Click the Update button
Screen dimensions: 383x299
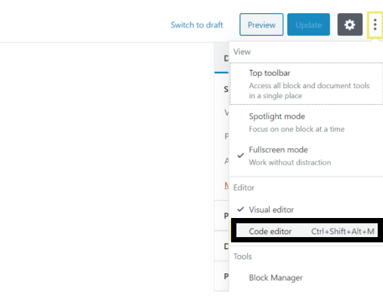(x=308, y=24)
